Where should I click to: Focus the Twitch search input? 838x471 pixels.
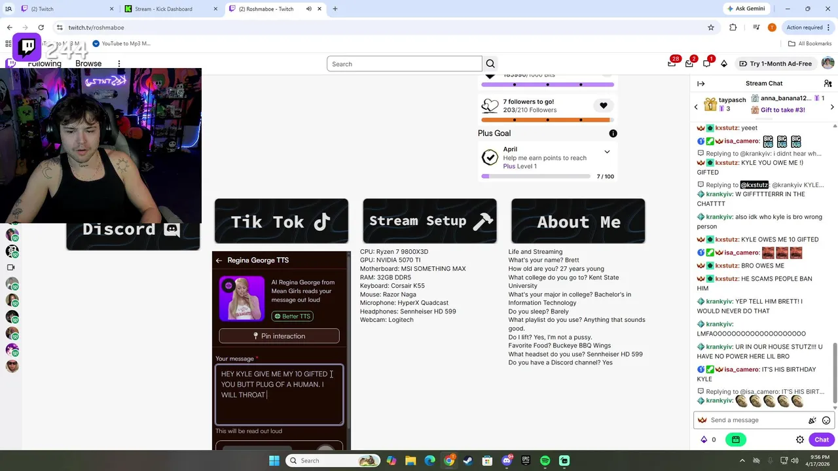pyautogui.click(x=405, y=64)
